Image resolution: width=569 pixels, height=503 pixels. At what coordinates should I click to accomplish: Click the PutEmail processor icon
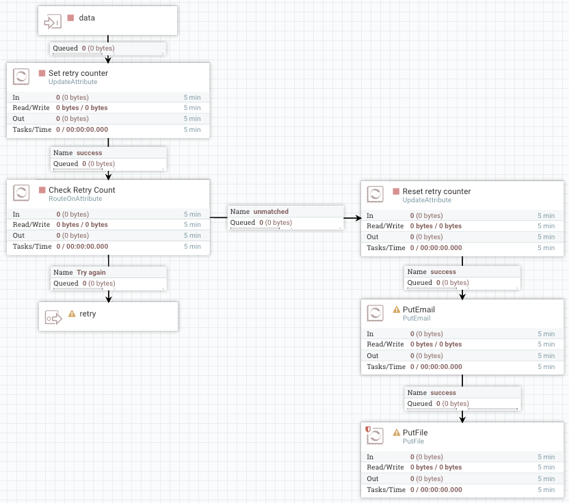click(375, 313)
